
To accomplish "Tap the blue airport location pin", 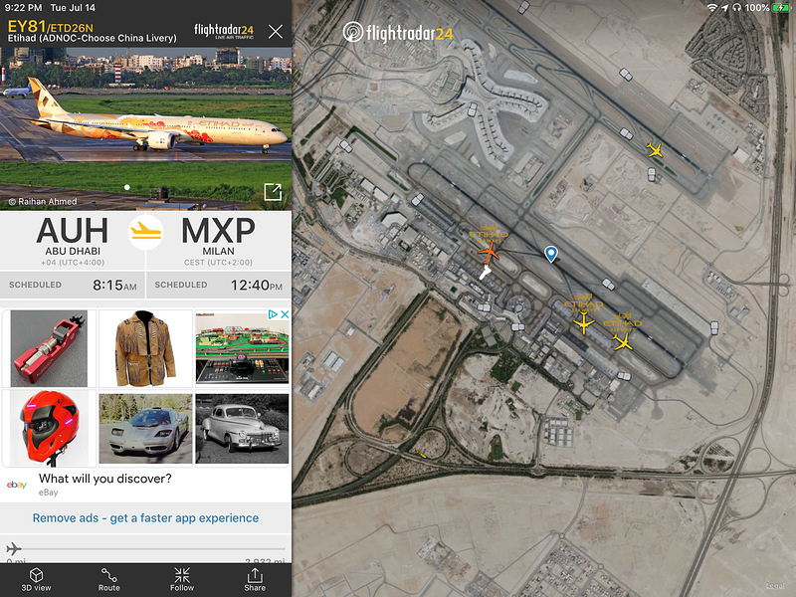I will pyautogui.click(x=551, y=254).
